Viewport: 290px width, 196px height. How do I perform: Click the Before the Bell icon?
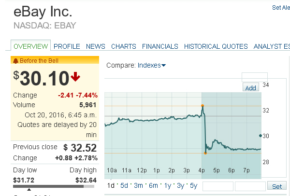(x=15, y=61)
